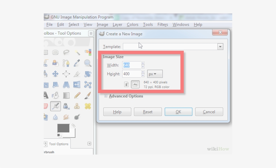Image resolution: width=276 pixels, height=168 pixels.
Task: Increase Width with the up arrow
Action: click(x=143, y=63)
